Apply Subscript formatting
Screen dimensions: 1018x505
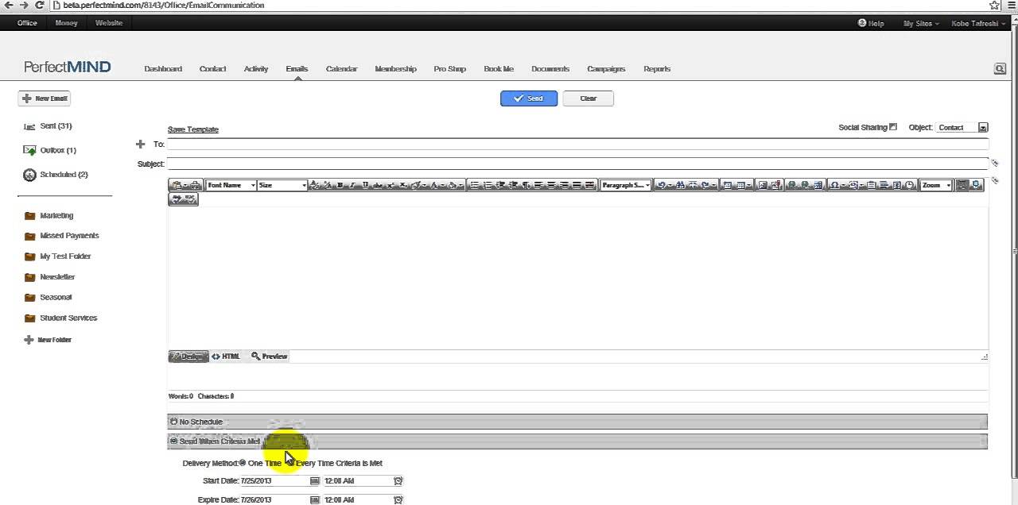coord(403,185)
